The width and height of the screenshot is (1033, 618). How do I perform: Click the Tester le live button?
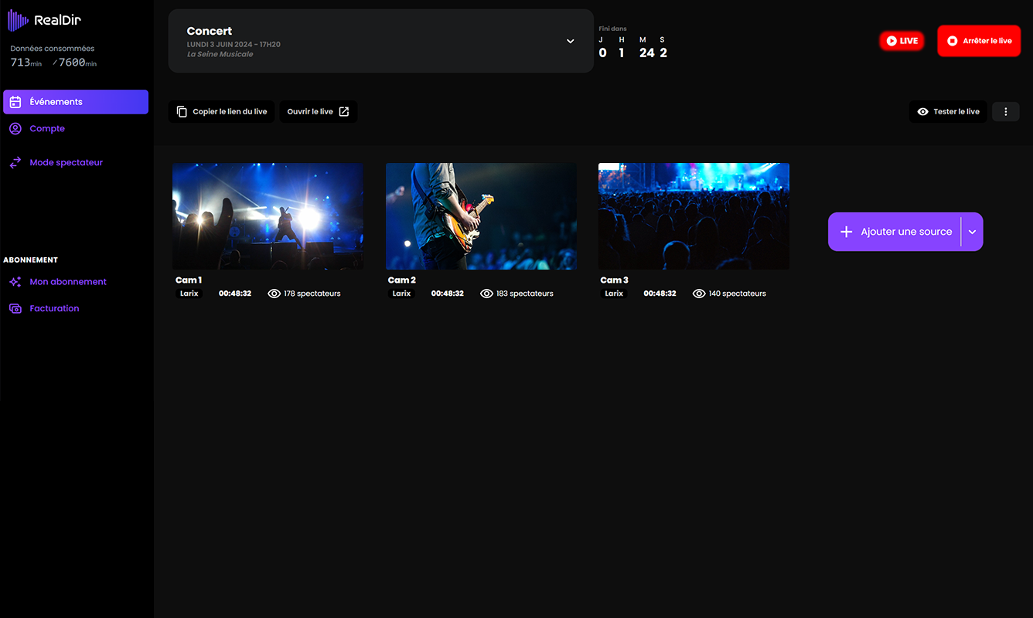(948, 112)
